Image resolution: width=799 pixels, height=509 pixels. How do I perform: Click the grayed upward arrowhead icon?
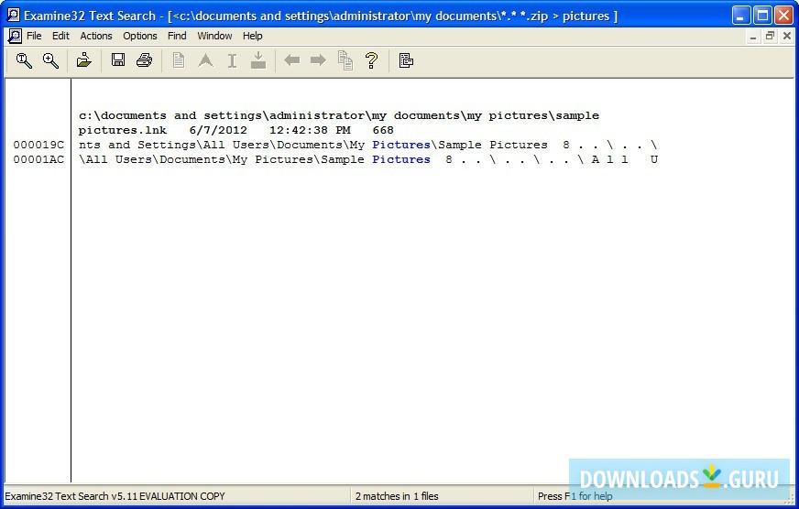click(x=205, y=60)
